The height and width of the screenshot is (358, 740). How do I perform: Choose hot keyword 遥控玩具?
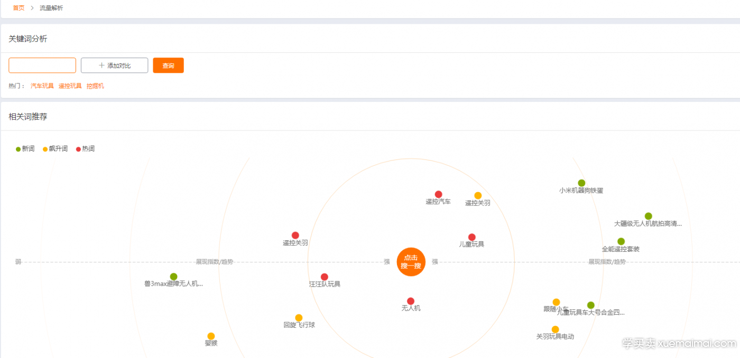tap(70, 86)
